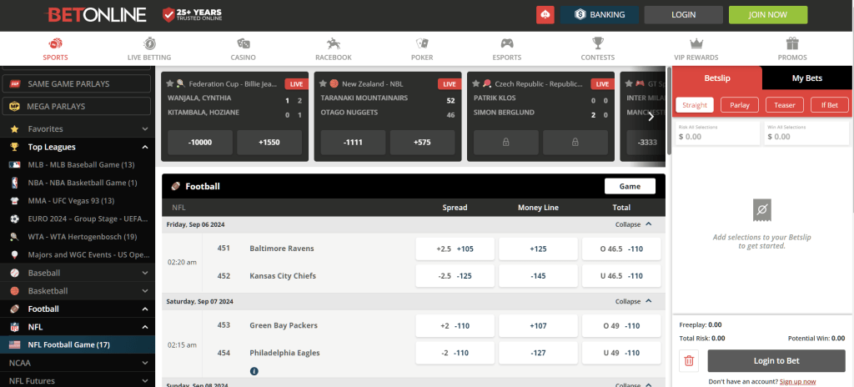
Task: Collapse Friday, Sep 06 2024 games
Action: pos(633,224)
